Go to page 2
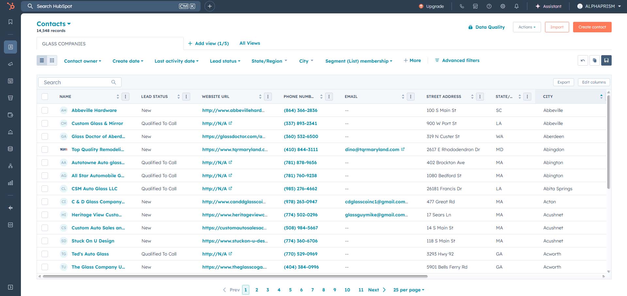This screenshot has width=627, height=296. point(257,290)
